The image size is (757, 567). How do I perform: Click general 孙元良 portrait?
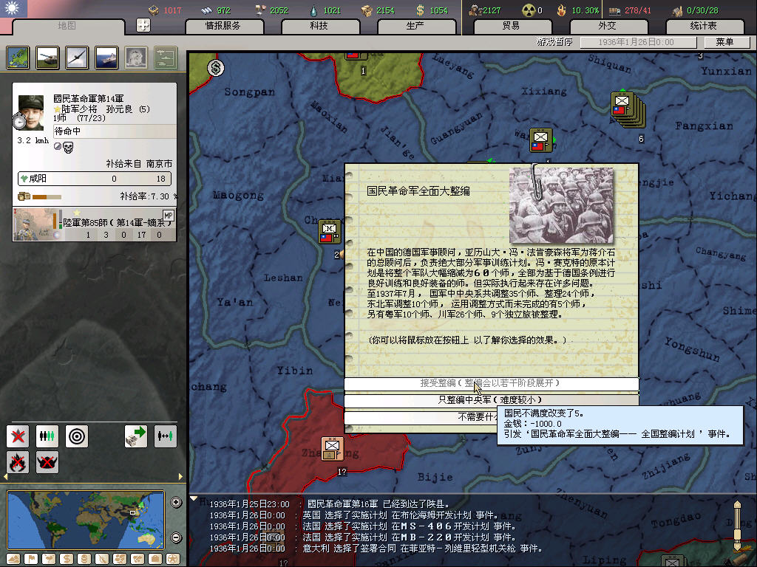pyautogui.click(x=31, y=112)
